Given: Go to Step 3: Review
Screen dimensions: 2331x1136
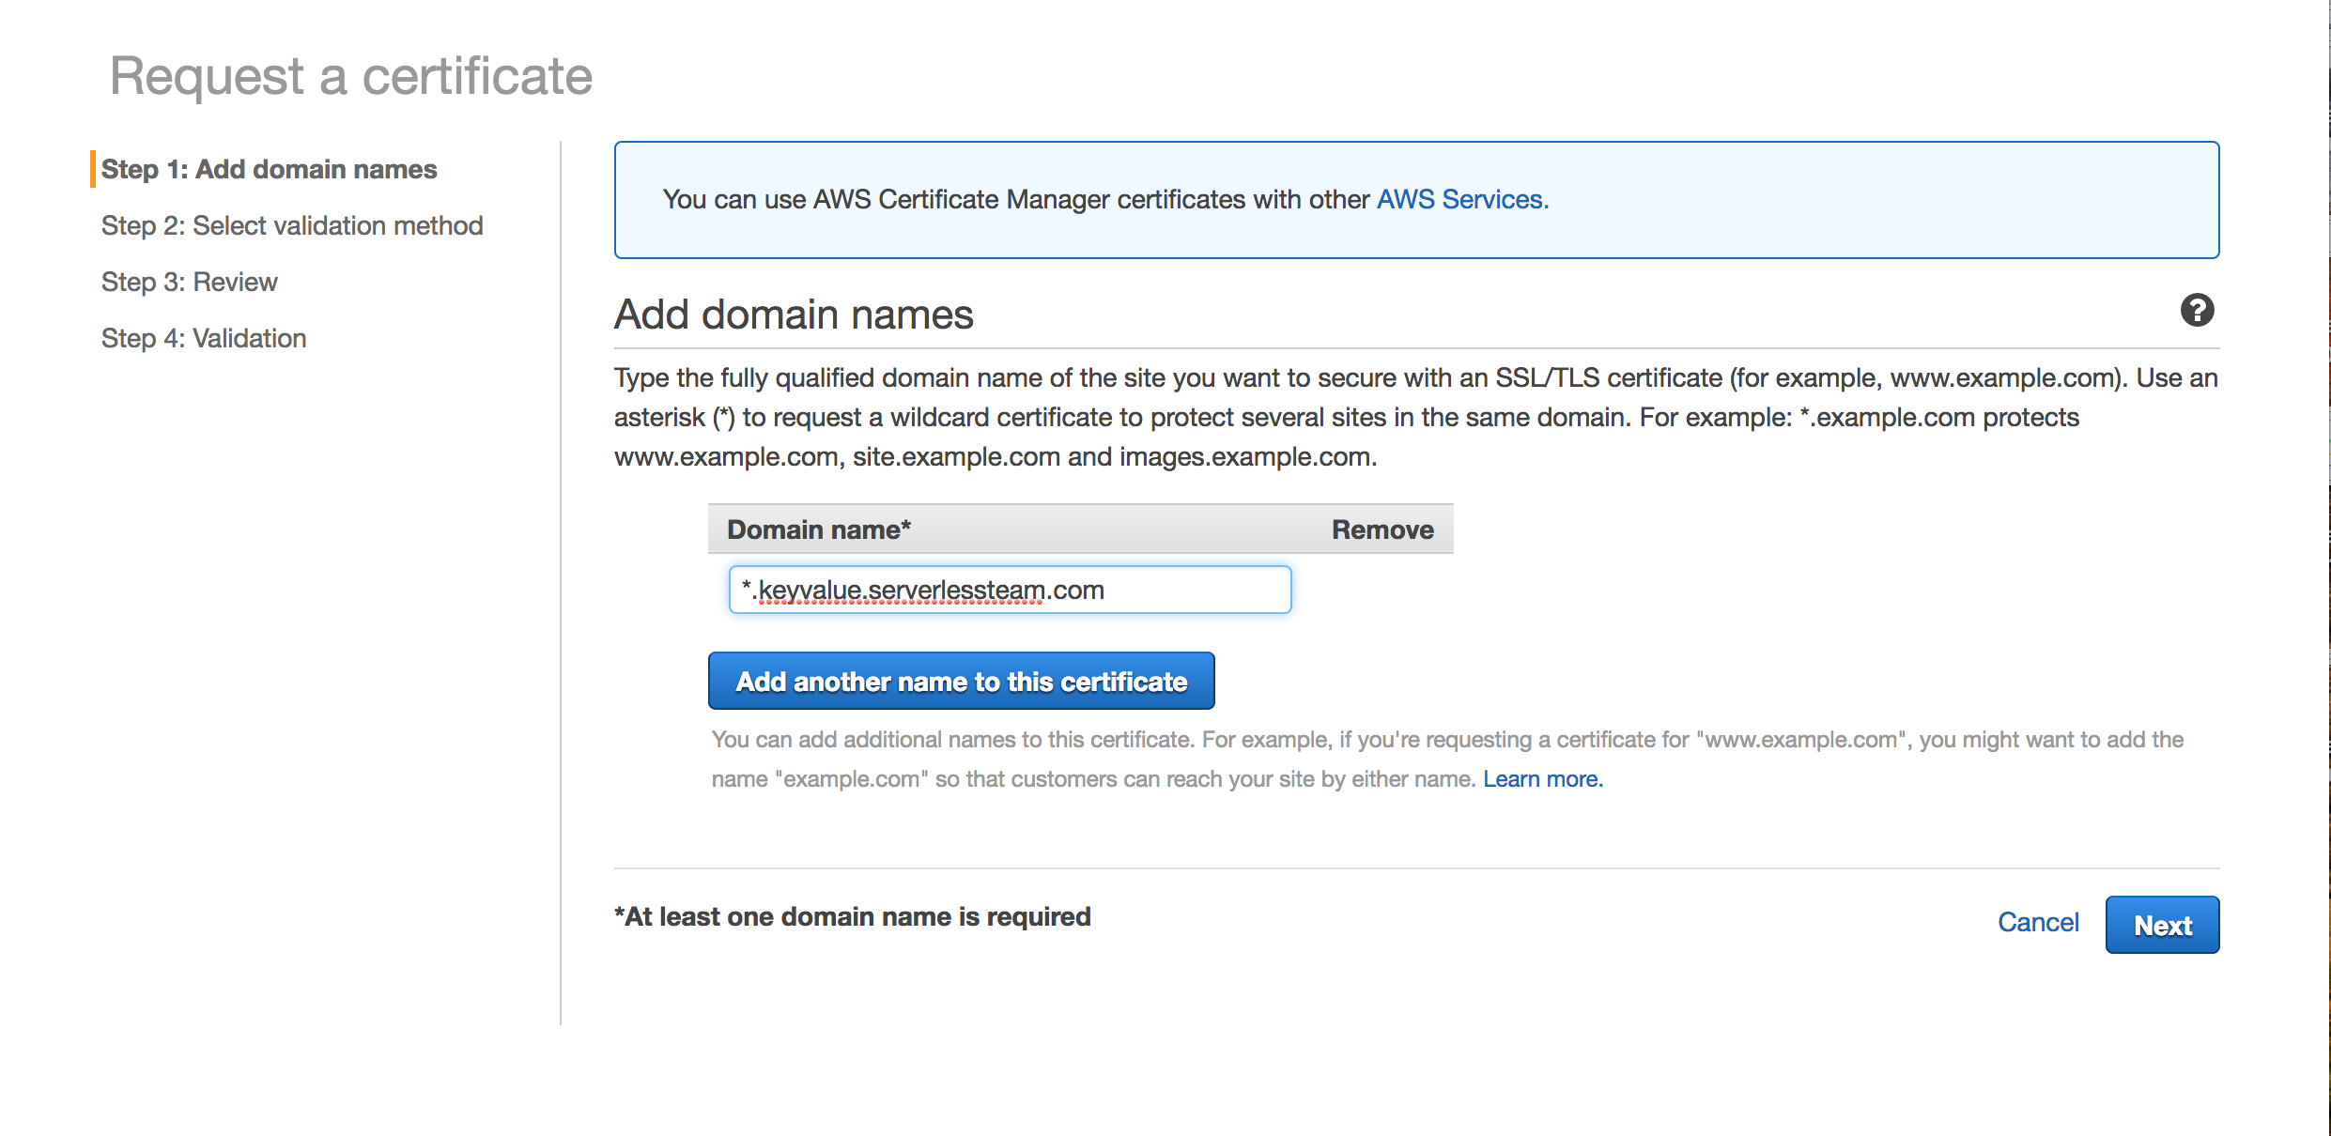Looking at the screenshot, I should click(188, 282).
